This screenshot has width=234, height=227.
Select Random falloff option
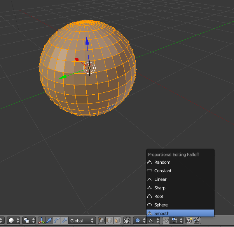click(162, 162)
